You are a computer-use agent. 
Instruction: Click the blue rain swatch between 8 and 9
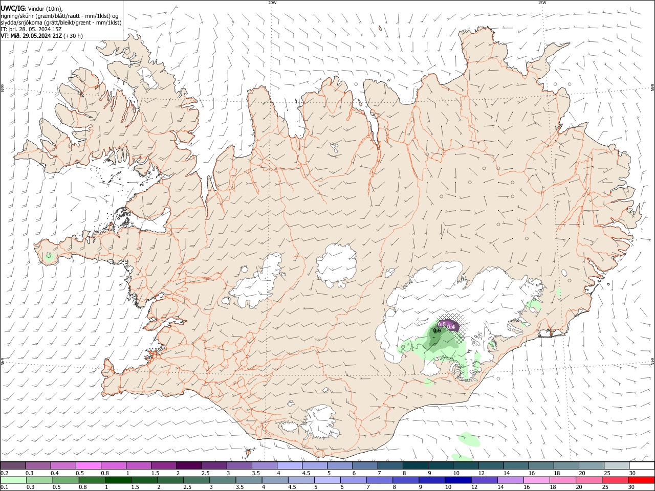click(406, 480)
